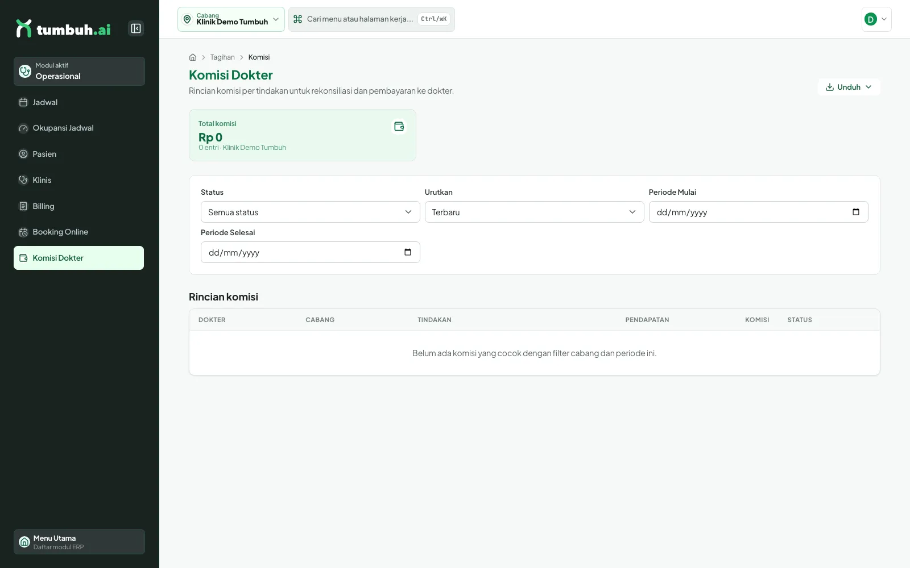The height and width of the screenshot is (568, 910).
Task: Click the home icon in breadcrumb
Action: coord(193,57)
